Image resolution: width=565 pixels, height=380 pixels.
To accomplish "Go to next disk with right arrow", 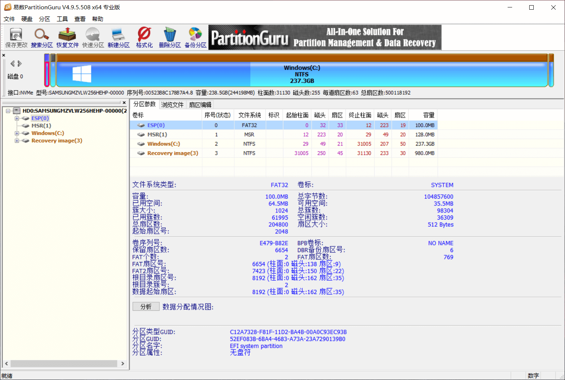I will click(x=20, y=64).
